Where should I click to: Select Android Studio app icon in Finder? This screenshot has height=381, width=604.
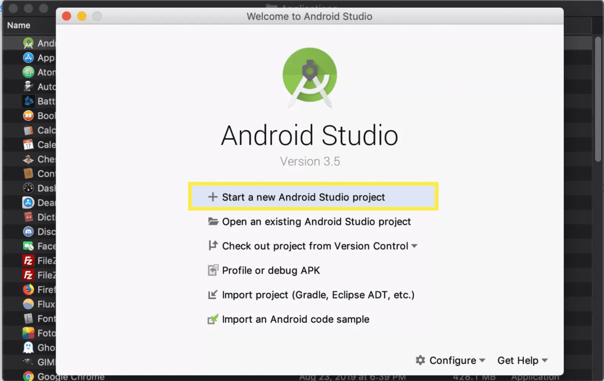click(28, 43)
